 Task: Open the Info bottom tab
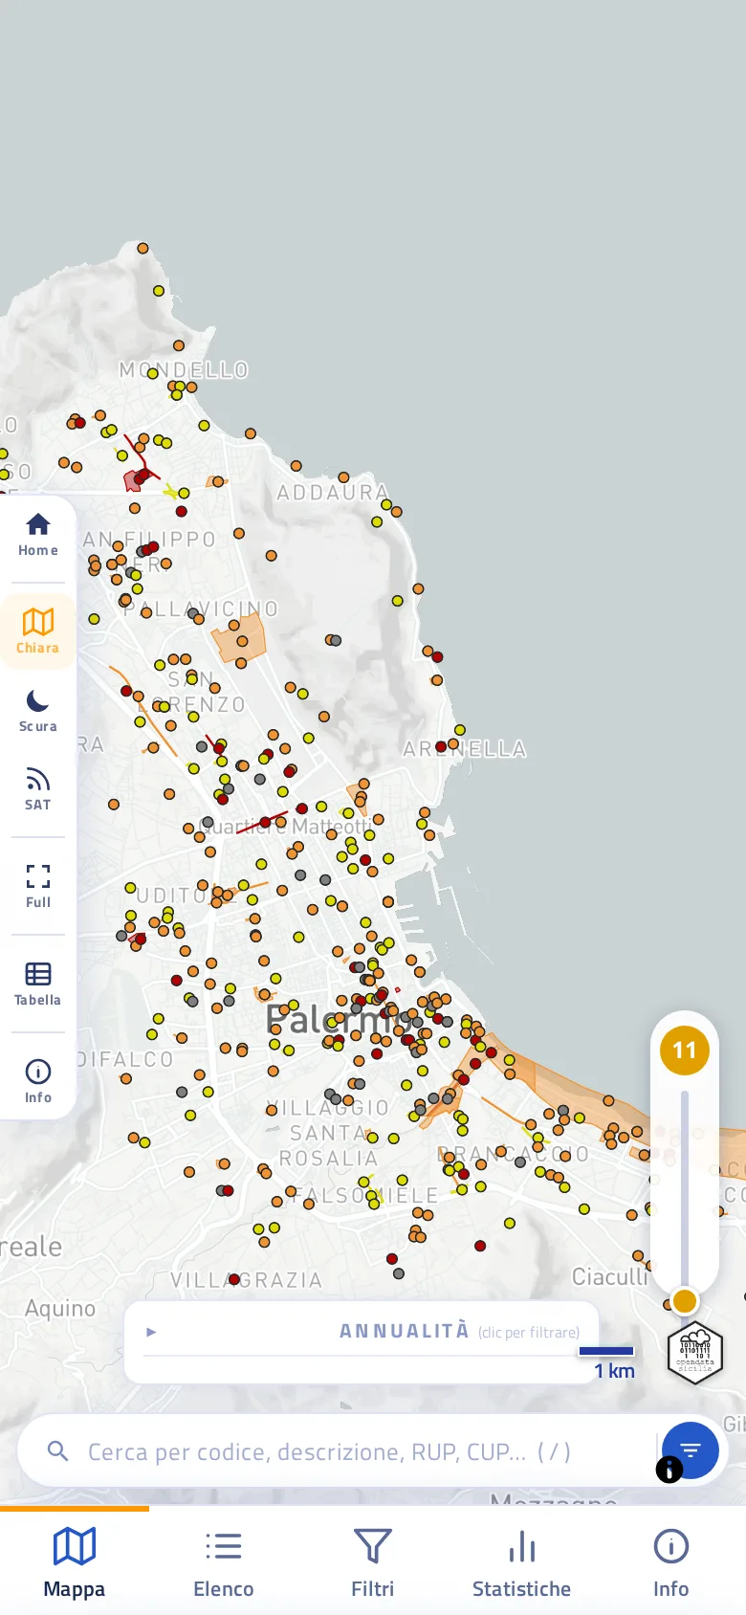tap(671, 1561)
